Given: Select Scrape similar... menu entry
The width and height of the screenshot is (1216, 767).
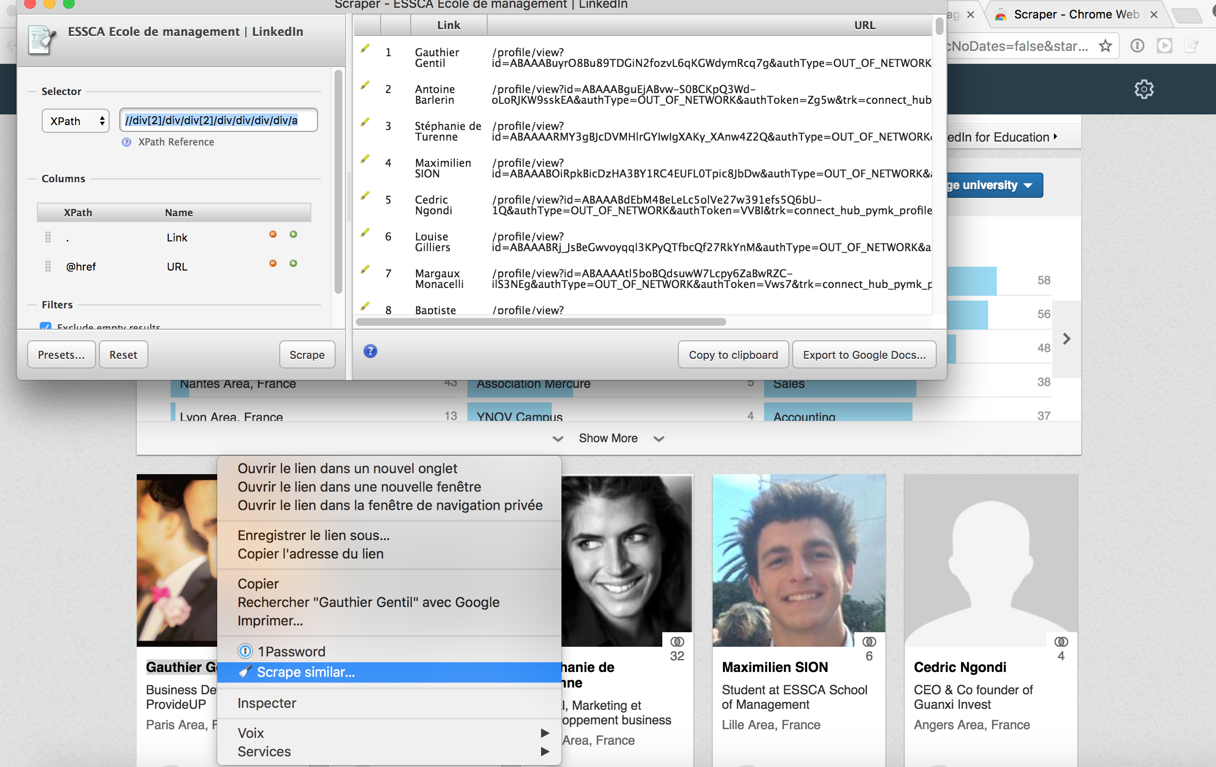Looking at the screenshot, I should (389, 672).
